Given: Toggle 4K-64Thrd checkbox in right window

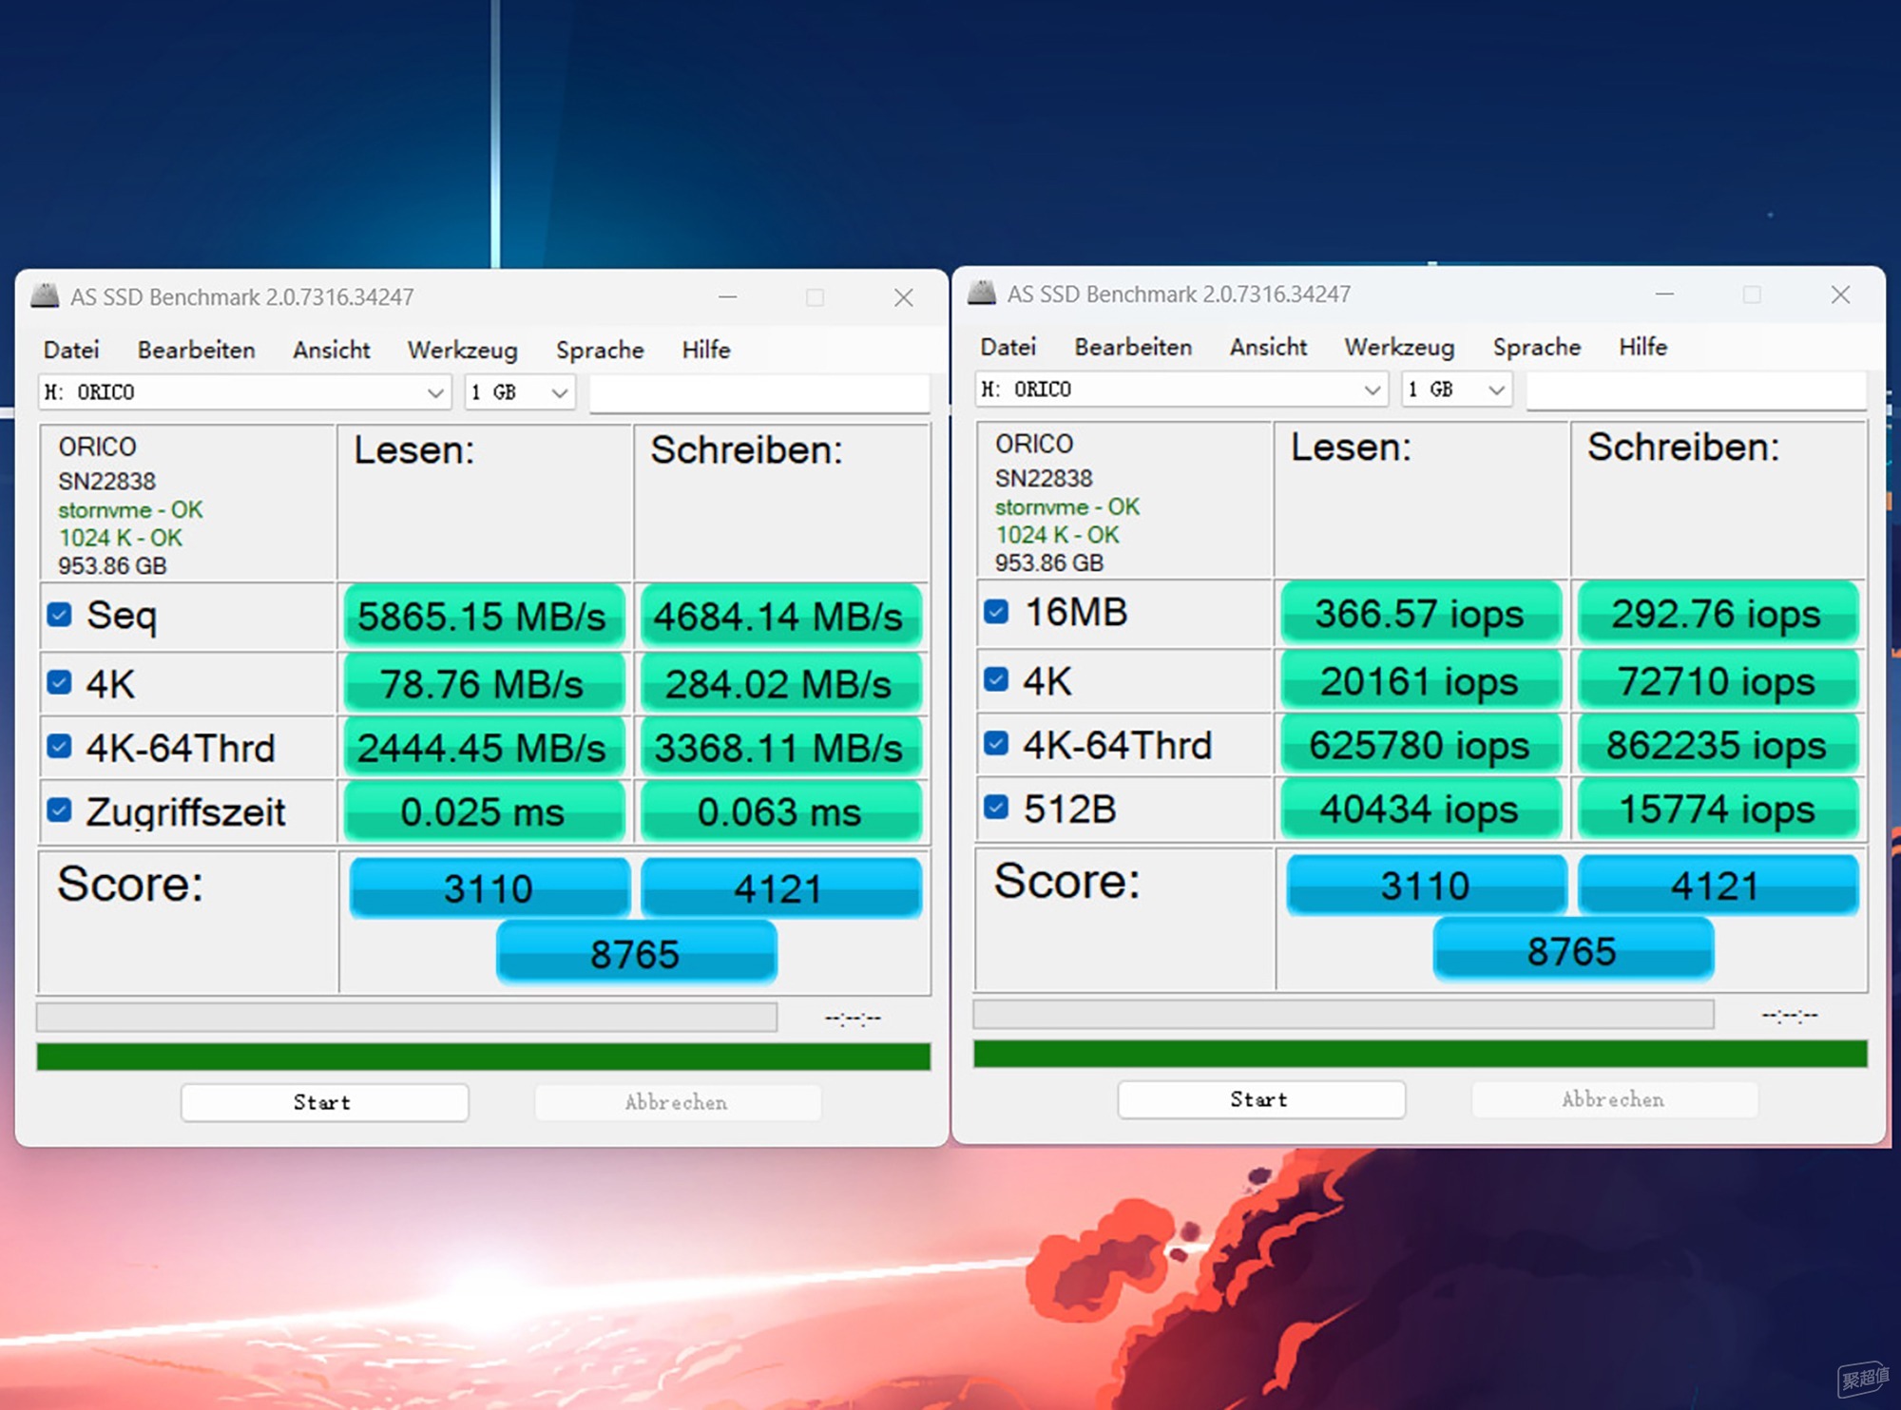Looking at the screenshot, I should tap(996, 743).
